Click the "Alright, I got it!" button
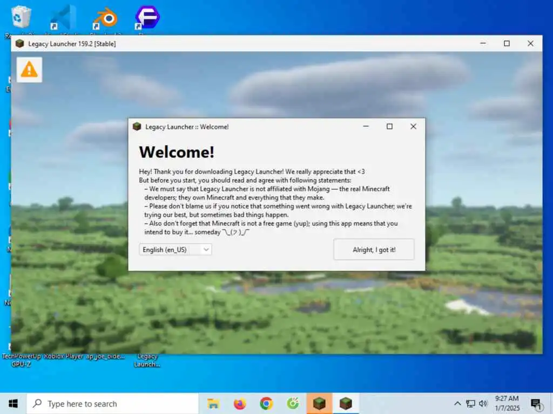Image resolution: width=553 pixels, height=414 pixels. [x=374, y=250]
